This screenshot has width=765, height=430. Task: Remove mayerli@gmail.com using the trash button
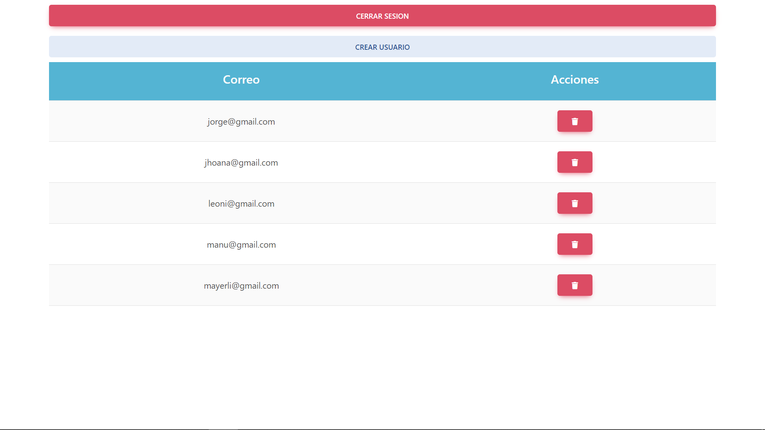coord(575,285)
